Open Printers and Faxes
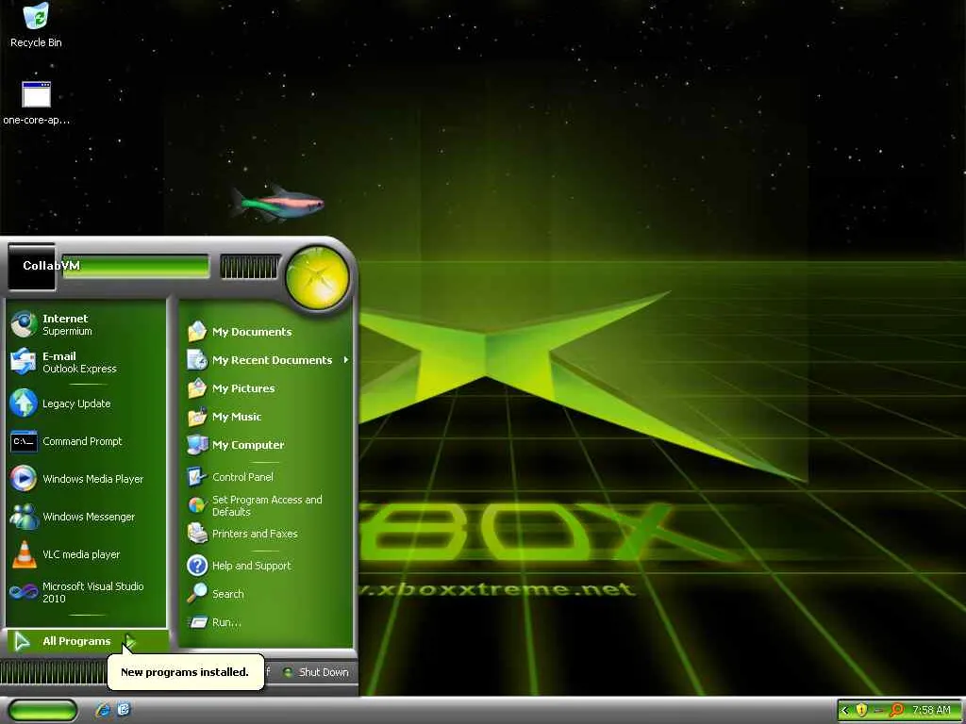The image size is (966, 724). tap(266, 534)
